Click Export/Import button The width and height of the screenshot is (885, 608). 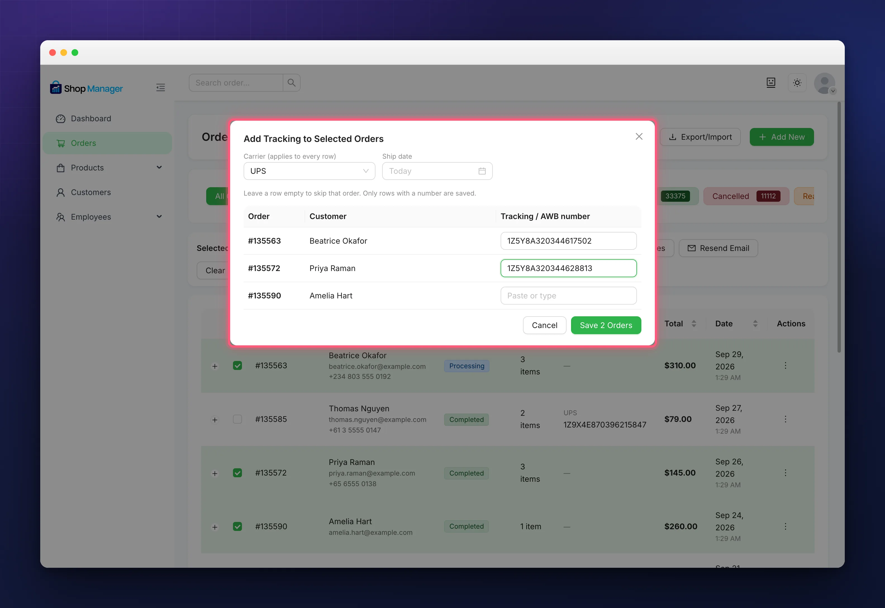click(x=700, y=137)
